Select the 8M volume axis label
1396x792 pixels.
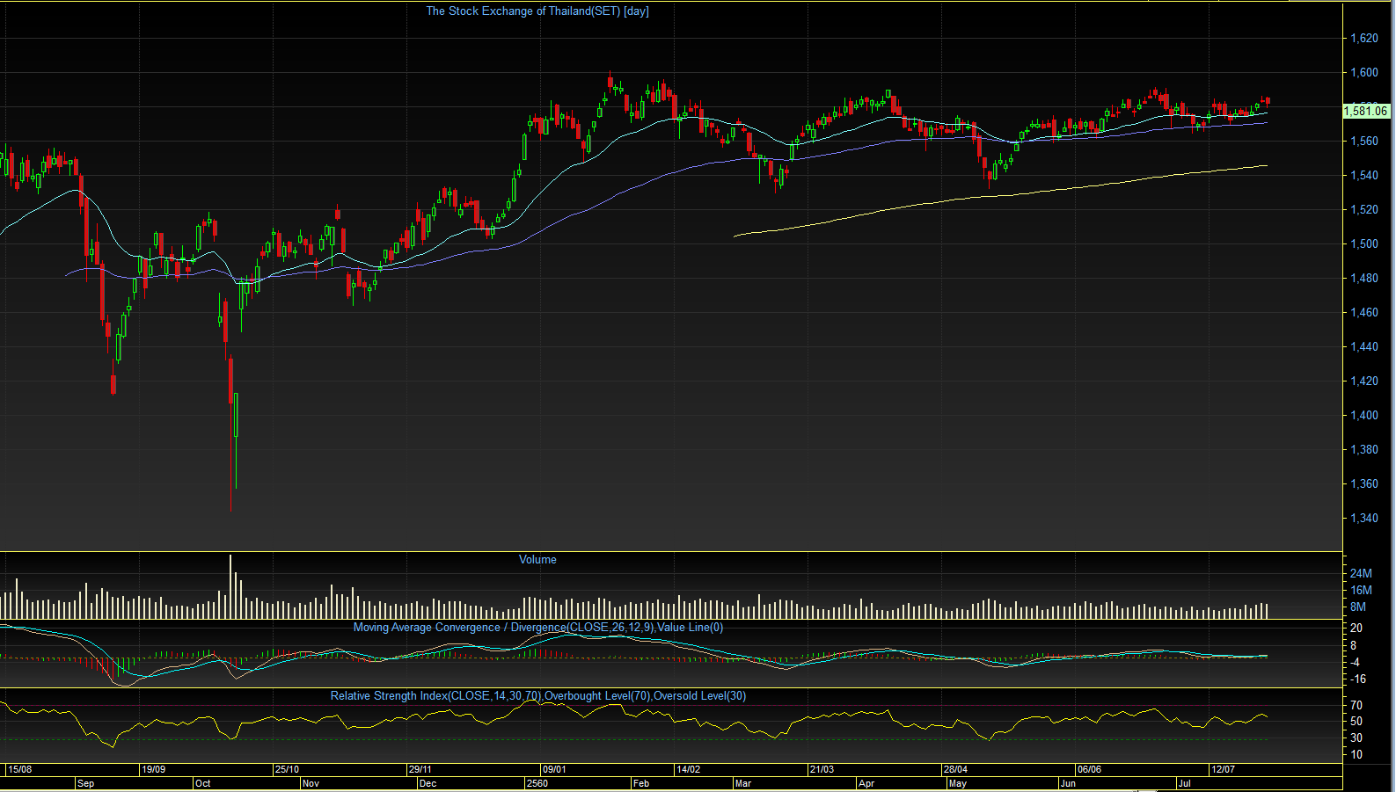tap(1358, 607)
